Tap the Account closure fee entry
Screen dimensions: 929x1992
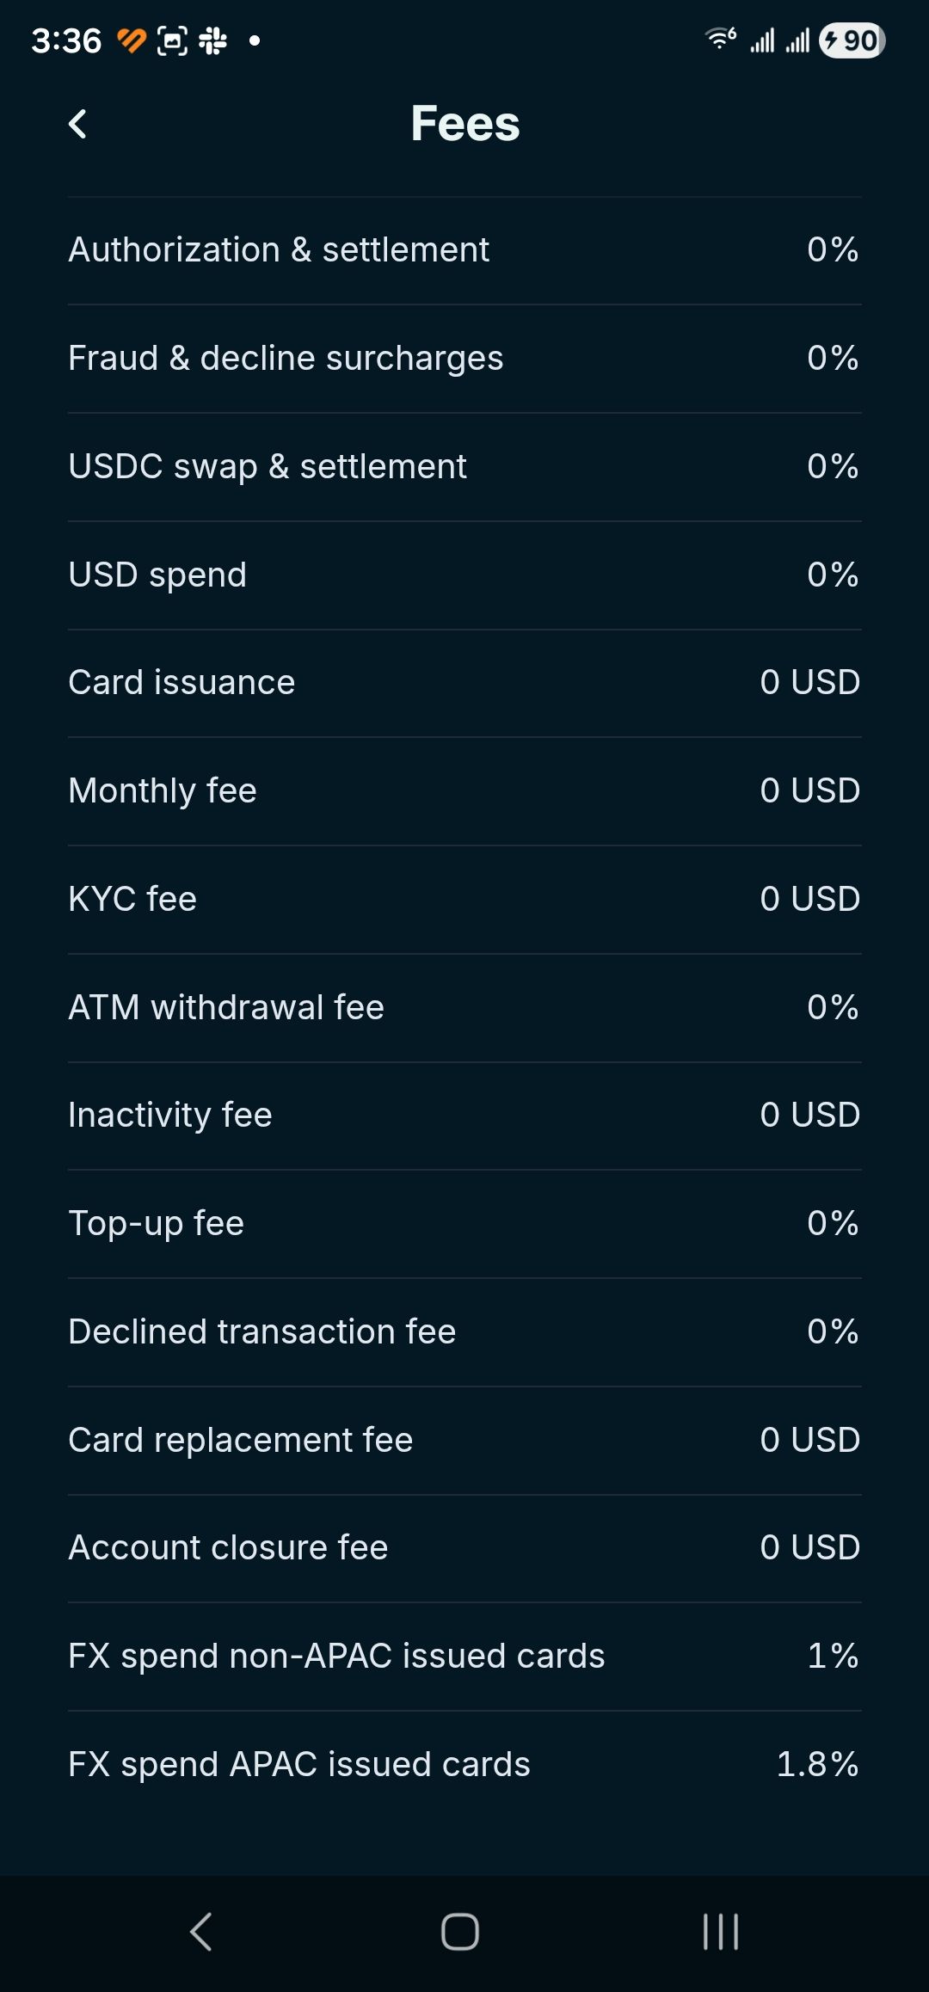[464, 1548]
